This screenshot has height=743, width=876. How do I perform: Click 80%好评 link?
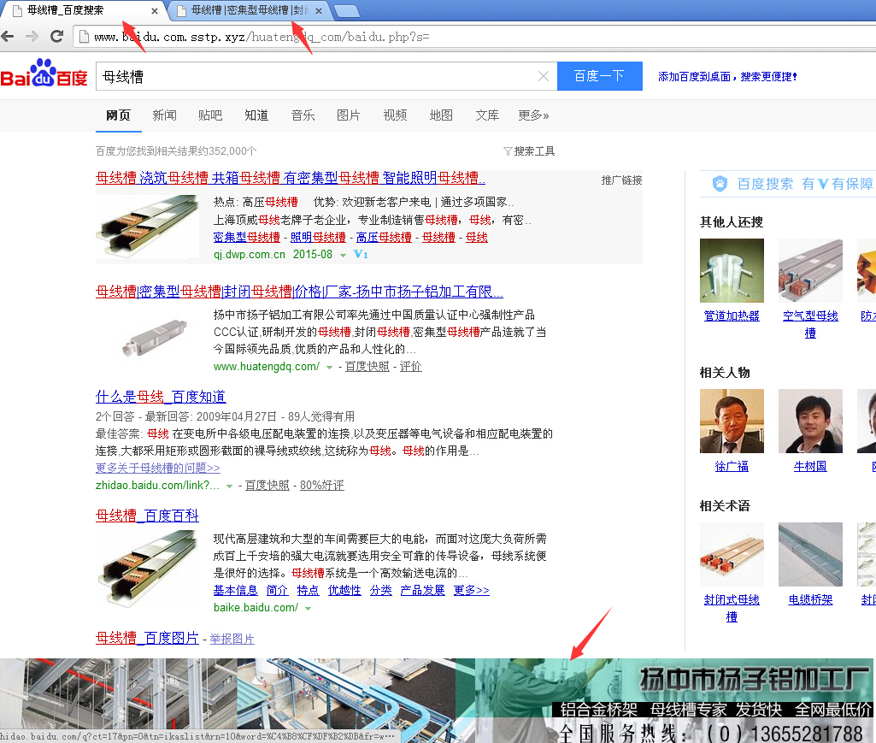point(322,486)
